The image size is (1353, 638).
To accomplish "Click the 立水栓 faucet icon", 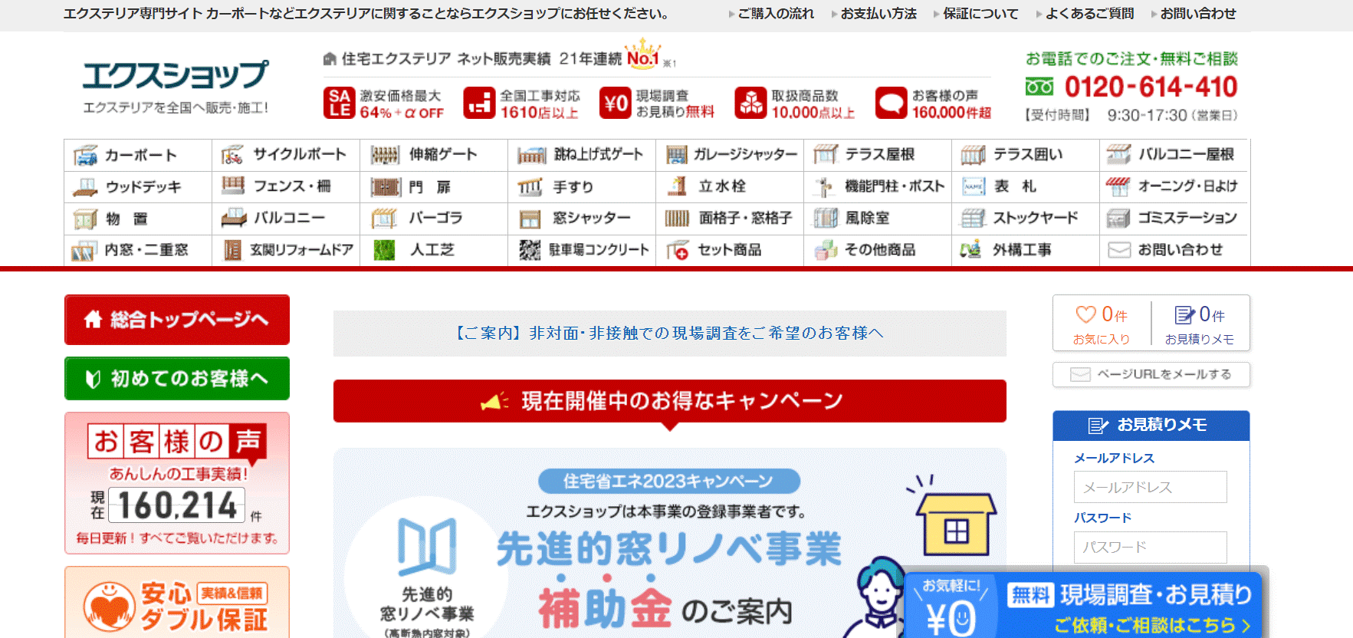I will pos(677,186).
